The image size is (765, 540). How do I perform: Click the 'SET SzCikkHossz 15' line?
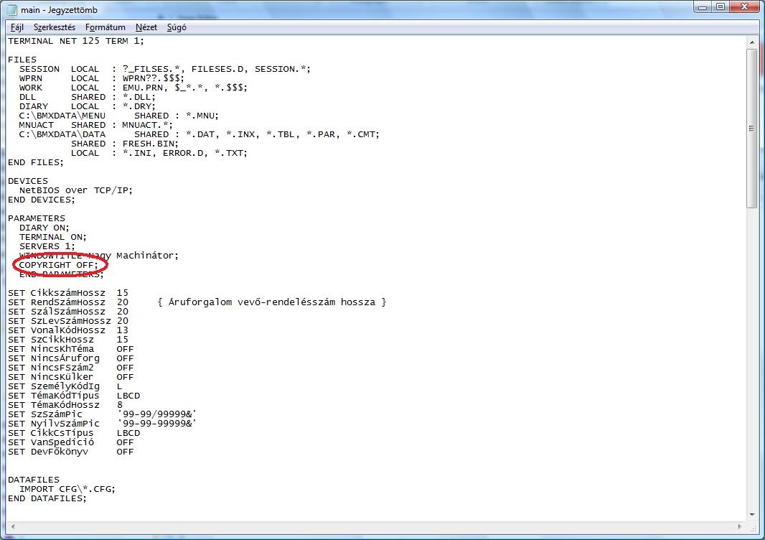[x=67, y=340]
